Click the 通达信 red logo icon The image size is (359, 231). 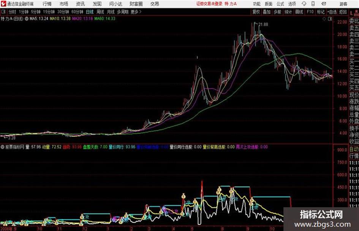(x=3, y=4)
